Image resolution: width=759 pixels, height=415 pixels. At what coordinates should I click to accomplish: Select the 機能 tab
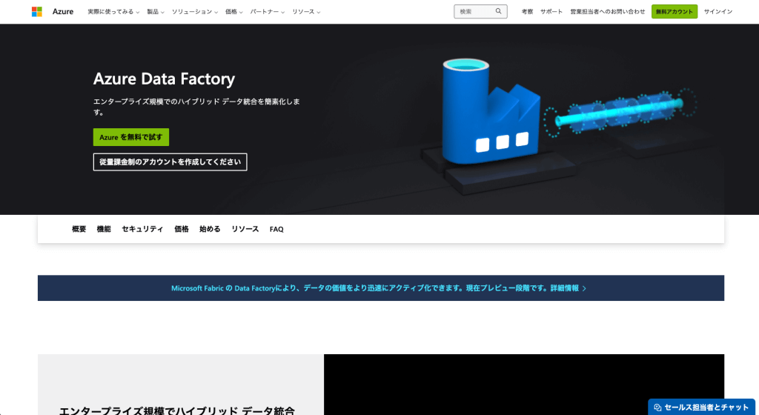point(104,229)
